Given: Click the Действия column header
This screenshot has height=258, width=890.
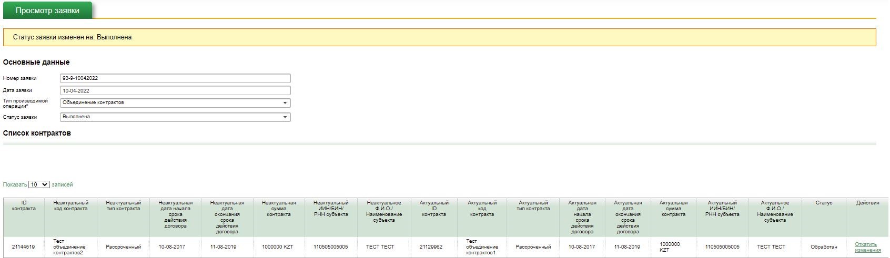Looking at the screenshot, I should click(867, 203).
